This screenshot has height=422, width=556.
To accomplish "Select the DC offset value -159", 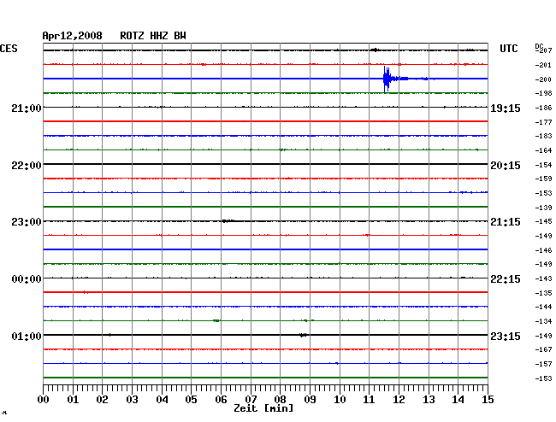I will (543, 179).
